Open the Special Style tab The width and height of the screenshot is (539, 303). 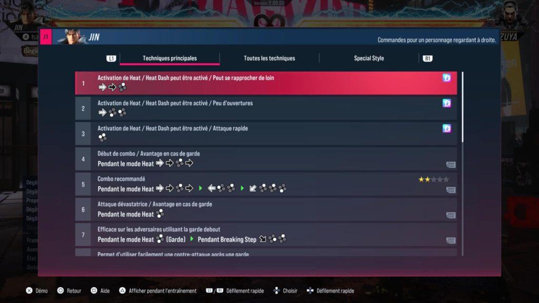[x=369, y=58]
